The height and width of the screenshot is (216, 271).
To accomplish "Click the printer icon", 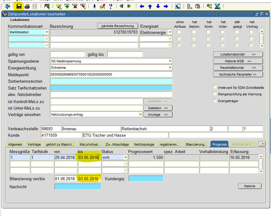I will (27, 6).
